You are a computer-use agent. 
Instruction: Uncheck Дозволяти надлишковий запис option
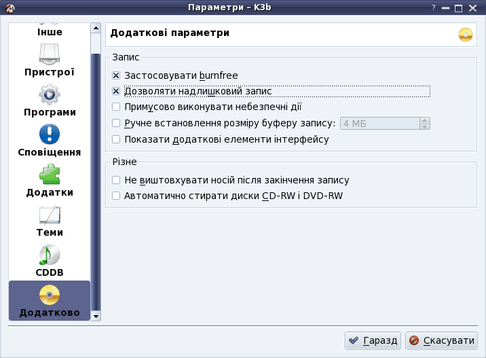116,91
